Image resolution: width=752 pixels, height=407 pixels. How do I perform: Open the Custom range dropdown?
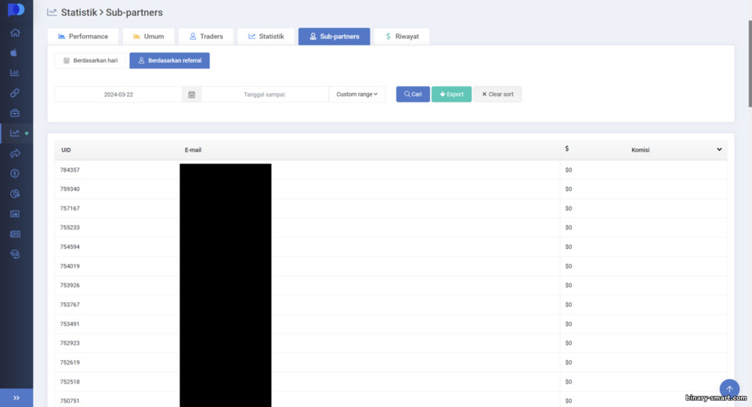tap(357, 95)
